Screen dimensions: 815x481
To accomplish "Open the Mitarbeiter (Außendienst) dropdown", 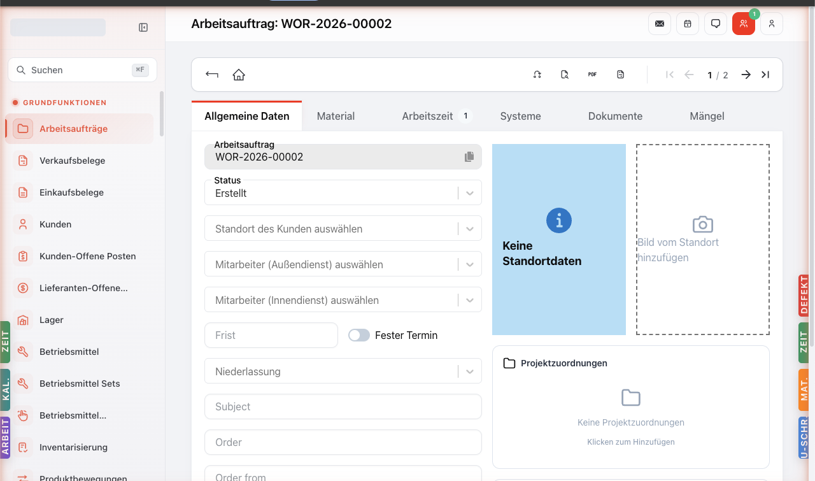I will pyautogui.click(x=343, y=264).
